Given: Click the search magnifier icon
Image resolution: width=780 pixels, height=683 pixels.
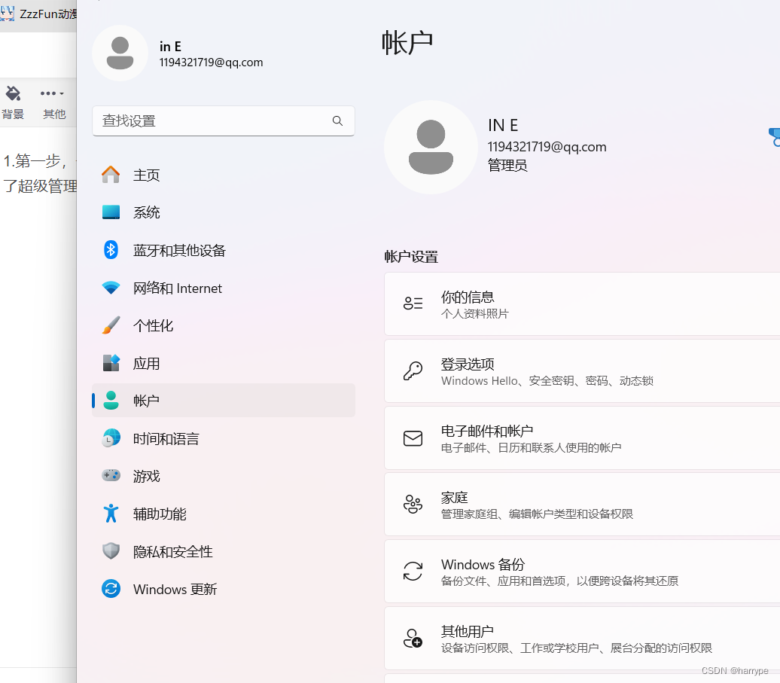Looking at the screenshot, I should pos(337,121).
